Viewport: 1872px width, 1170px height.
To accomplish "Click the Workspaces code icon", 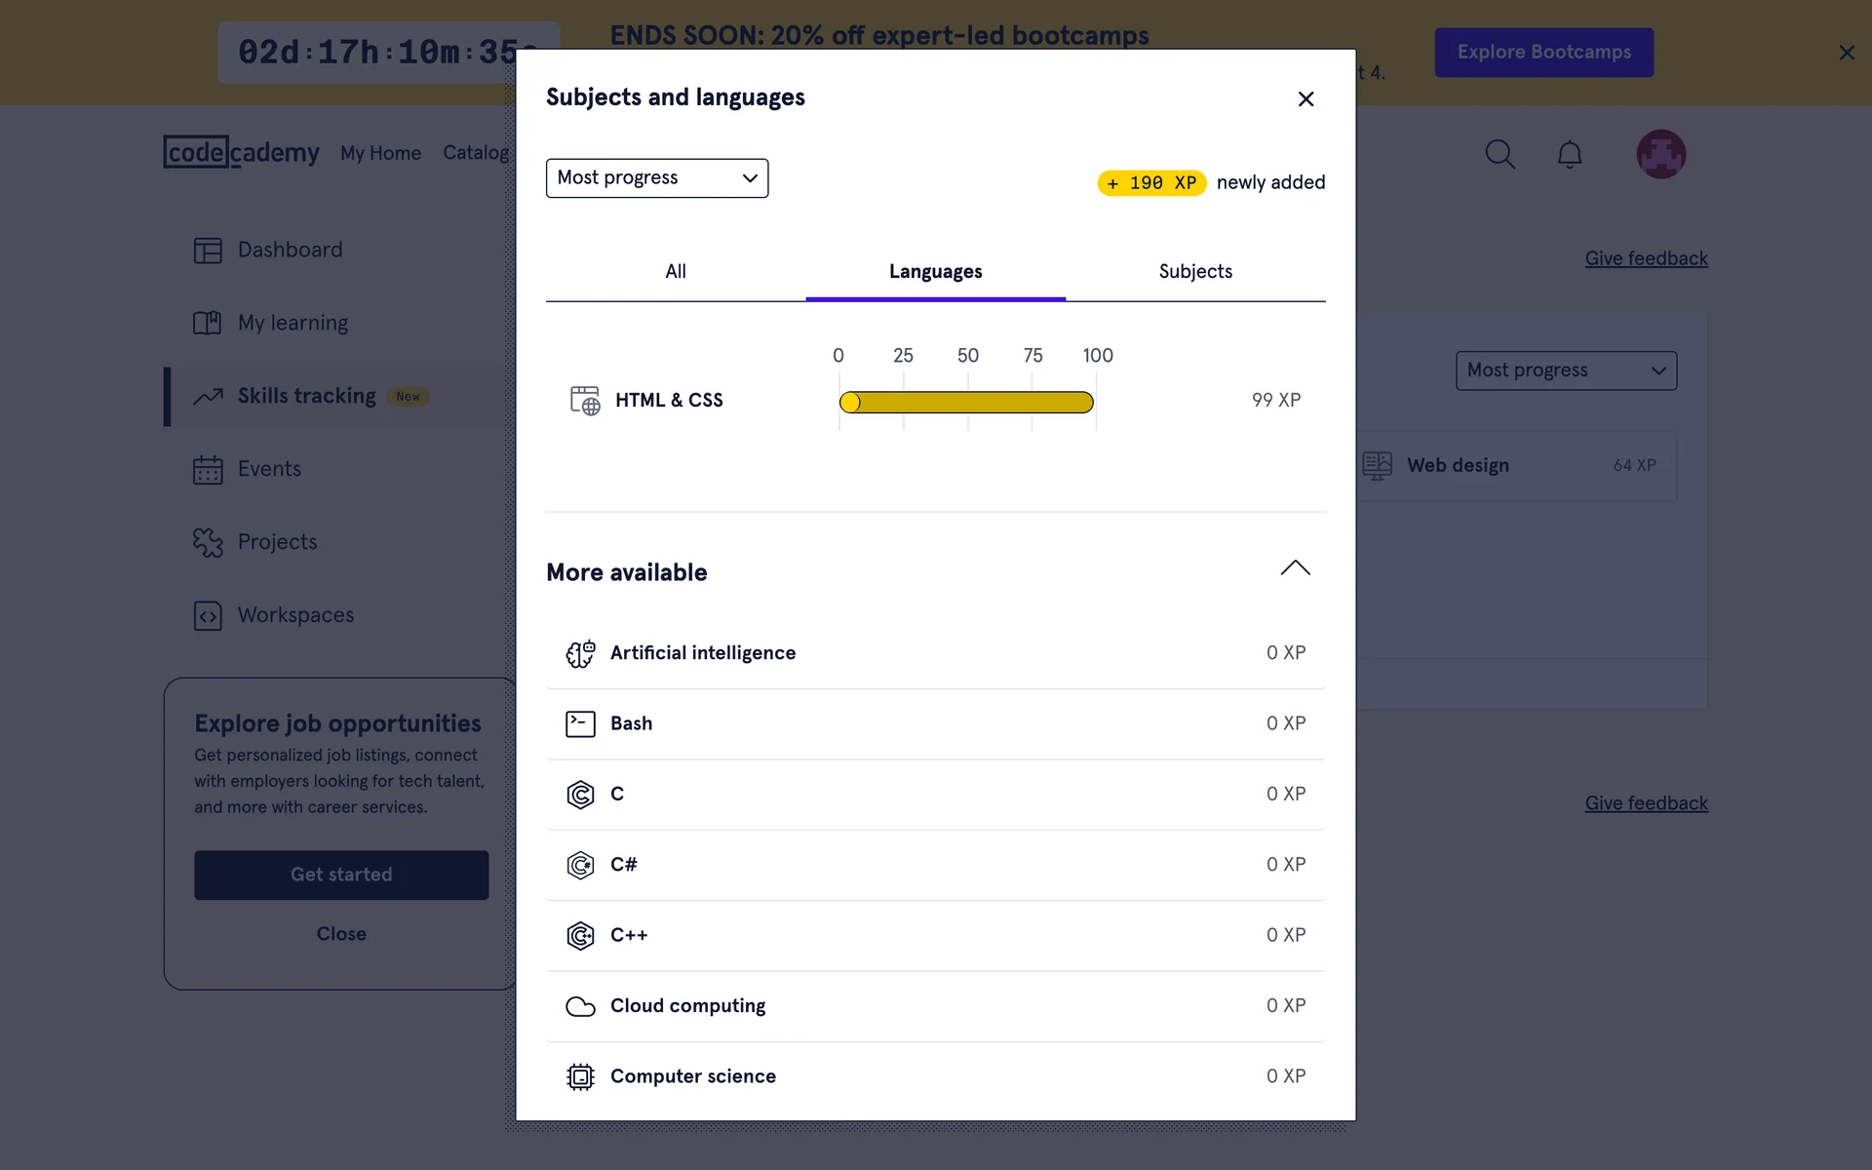I will coord(208,616).
